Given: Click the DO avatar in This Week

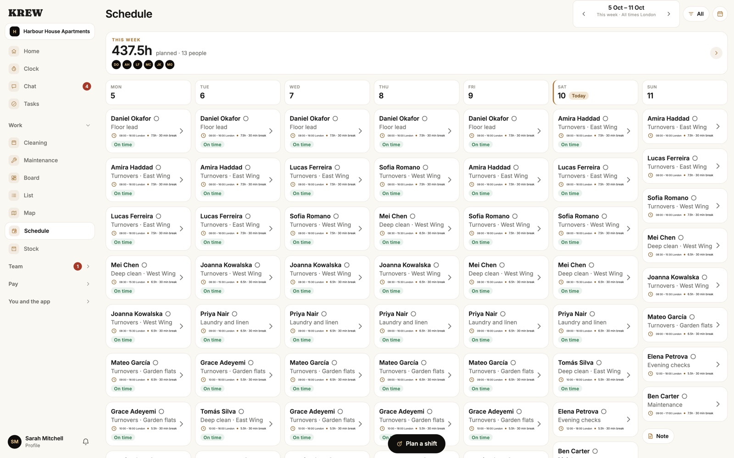Looking at the screenshot, I should (117, 65).
